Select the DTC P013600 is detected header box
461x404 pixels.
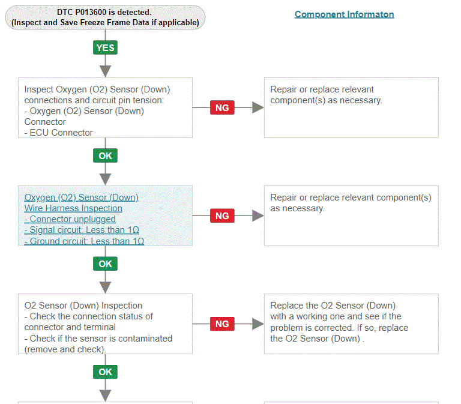click(105, 17)
